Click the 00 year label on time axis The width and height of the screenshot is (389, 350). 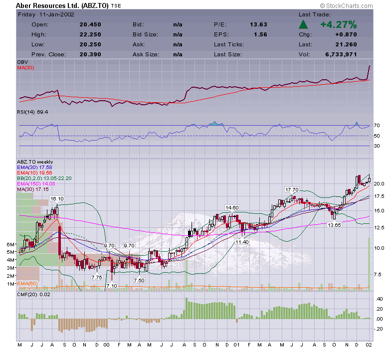[x=106, y=345]
